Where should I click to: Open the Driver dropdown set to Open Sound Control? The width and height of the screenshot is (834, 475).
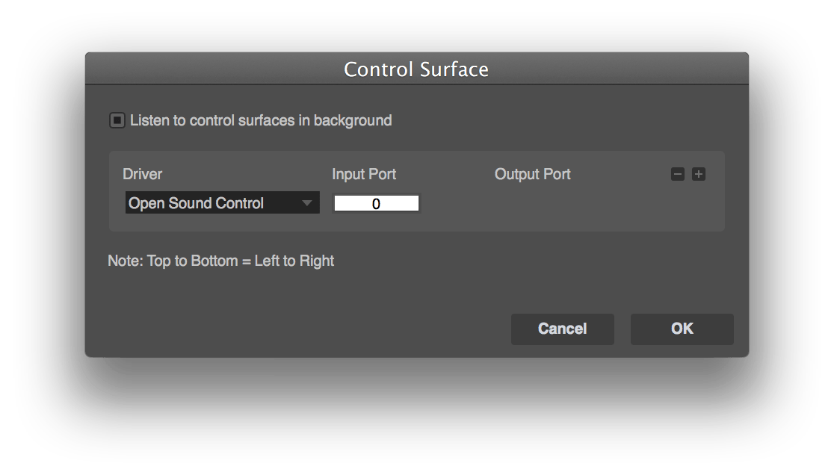click(222, 203)
